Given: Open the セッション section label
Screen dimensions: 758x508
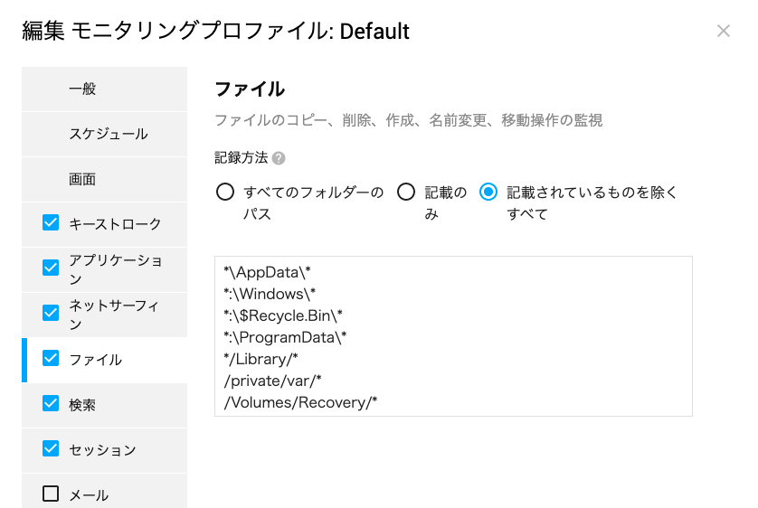Looking at the screenshot, I should click(x=102, y=450).
